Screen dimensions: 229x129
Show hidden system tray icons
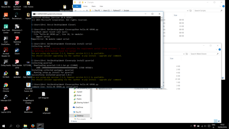point(191,126)
